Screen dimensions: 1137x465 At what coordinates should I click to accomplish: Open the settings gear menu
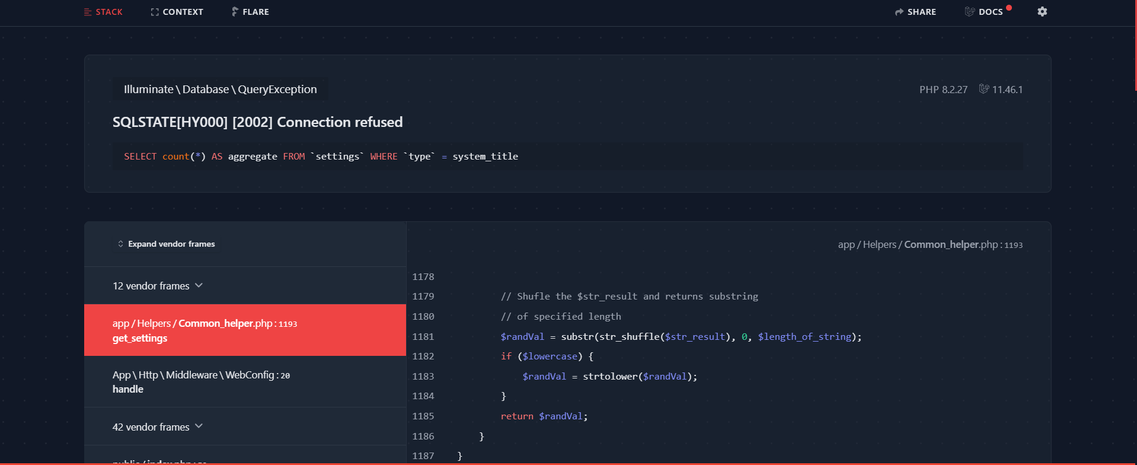[x=1042, y=12]
